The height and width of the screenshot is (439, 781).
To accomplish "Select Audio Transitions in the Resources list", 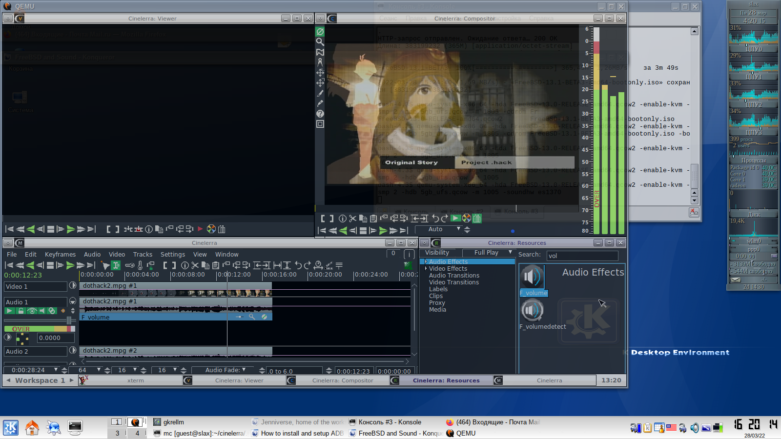I will click(454, 276).
